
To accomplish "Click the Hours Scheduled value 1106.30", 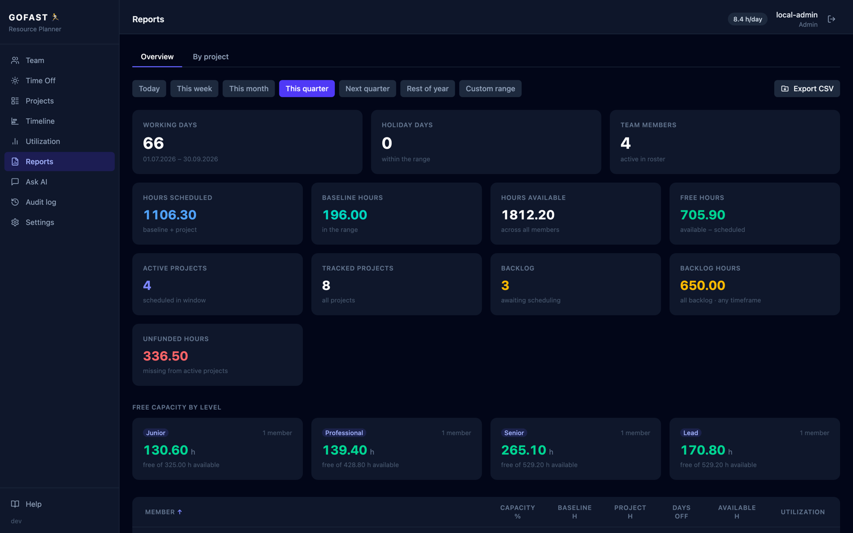I will (170, 215).
